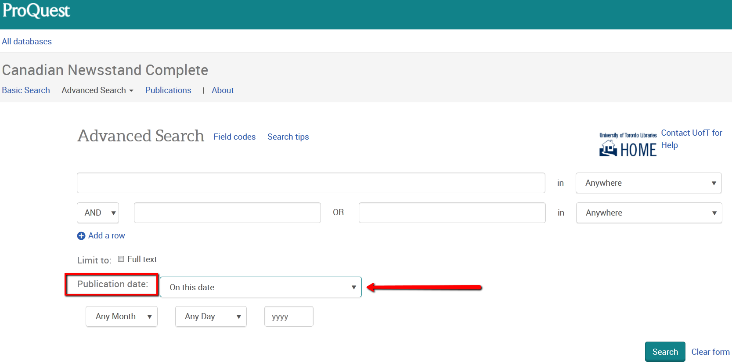The image size is (732, 364).
Task: Open the second row Anywhere dropdown
Action: (649, 213)
